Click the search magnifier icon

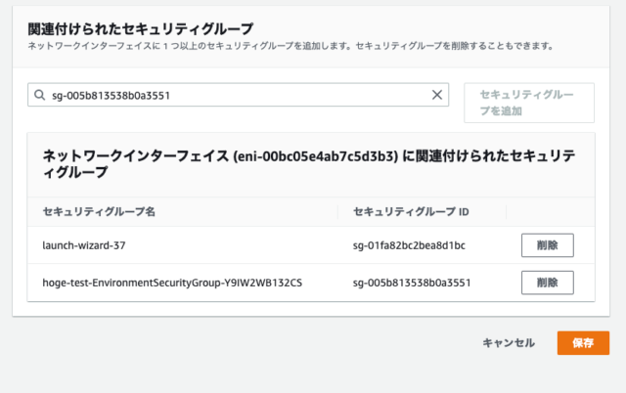(x=39, y=95)
